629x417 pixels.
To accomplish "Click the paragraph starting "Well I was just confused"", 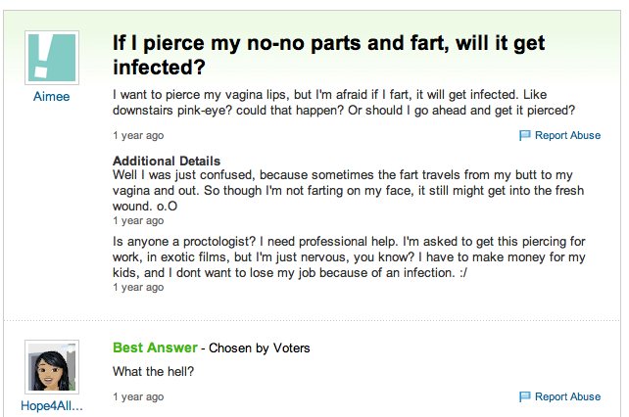I will (343, 190).
